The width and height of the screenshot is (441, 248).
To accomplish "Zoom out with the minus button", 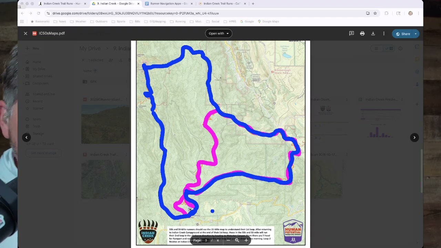I will 228,240.
